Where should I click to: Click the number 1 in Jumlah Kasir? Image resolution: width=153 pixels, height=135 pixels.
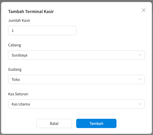(12, 31)
